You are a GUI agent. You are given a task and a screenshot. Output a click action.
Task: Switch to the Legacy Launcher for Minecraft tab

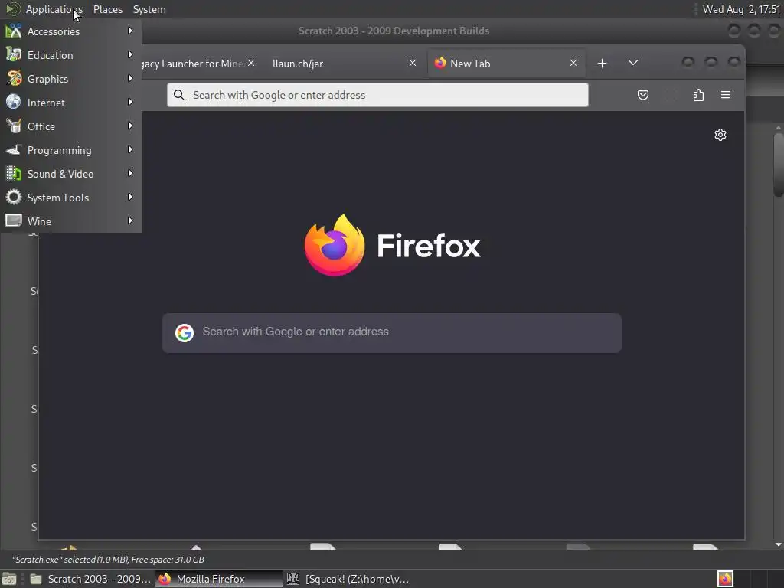tap(192, 64)
